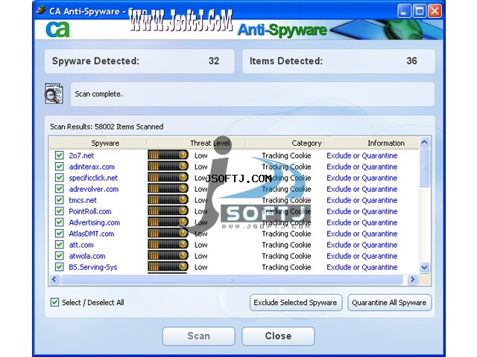Click Exclude Selected Spyware button

pos(296,303)
